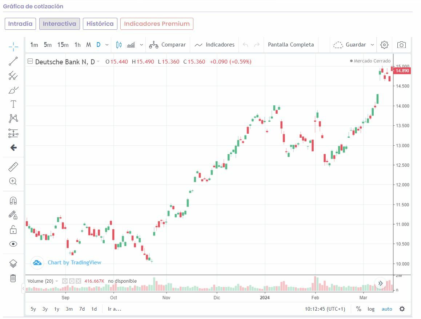Screen dimensions: 421x319
Task: Toggle the log scale
Action: pos(371,309)
